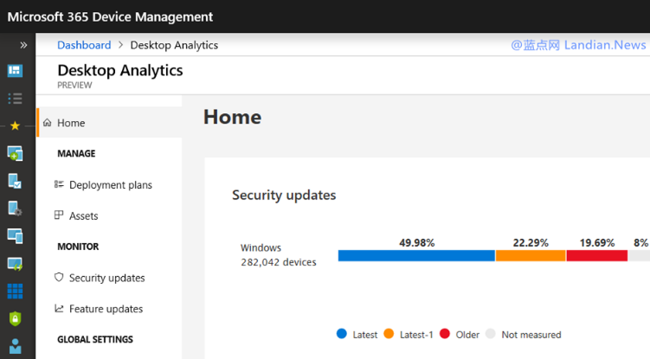Click the Home house icon
Viewport: 650px width, 359px height.
(48, 123)
